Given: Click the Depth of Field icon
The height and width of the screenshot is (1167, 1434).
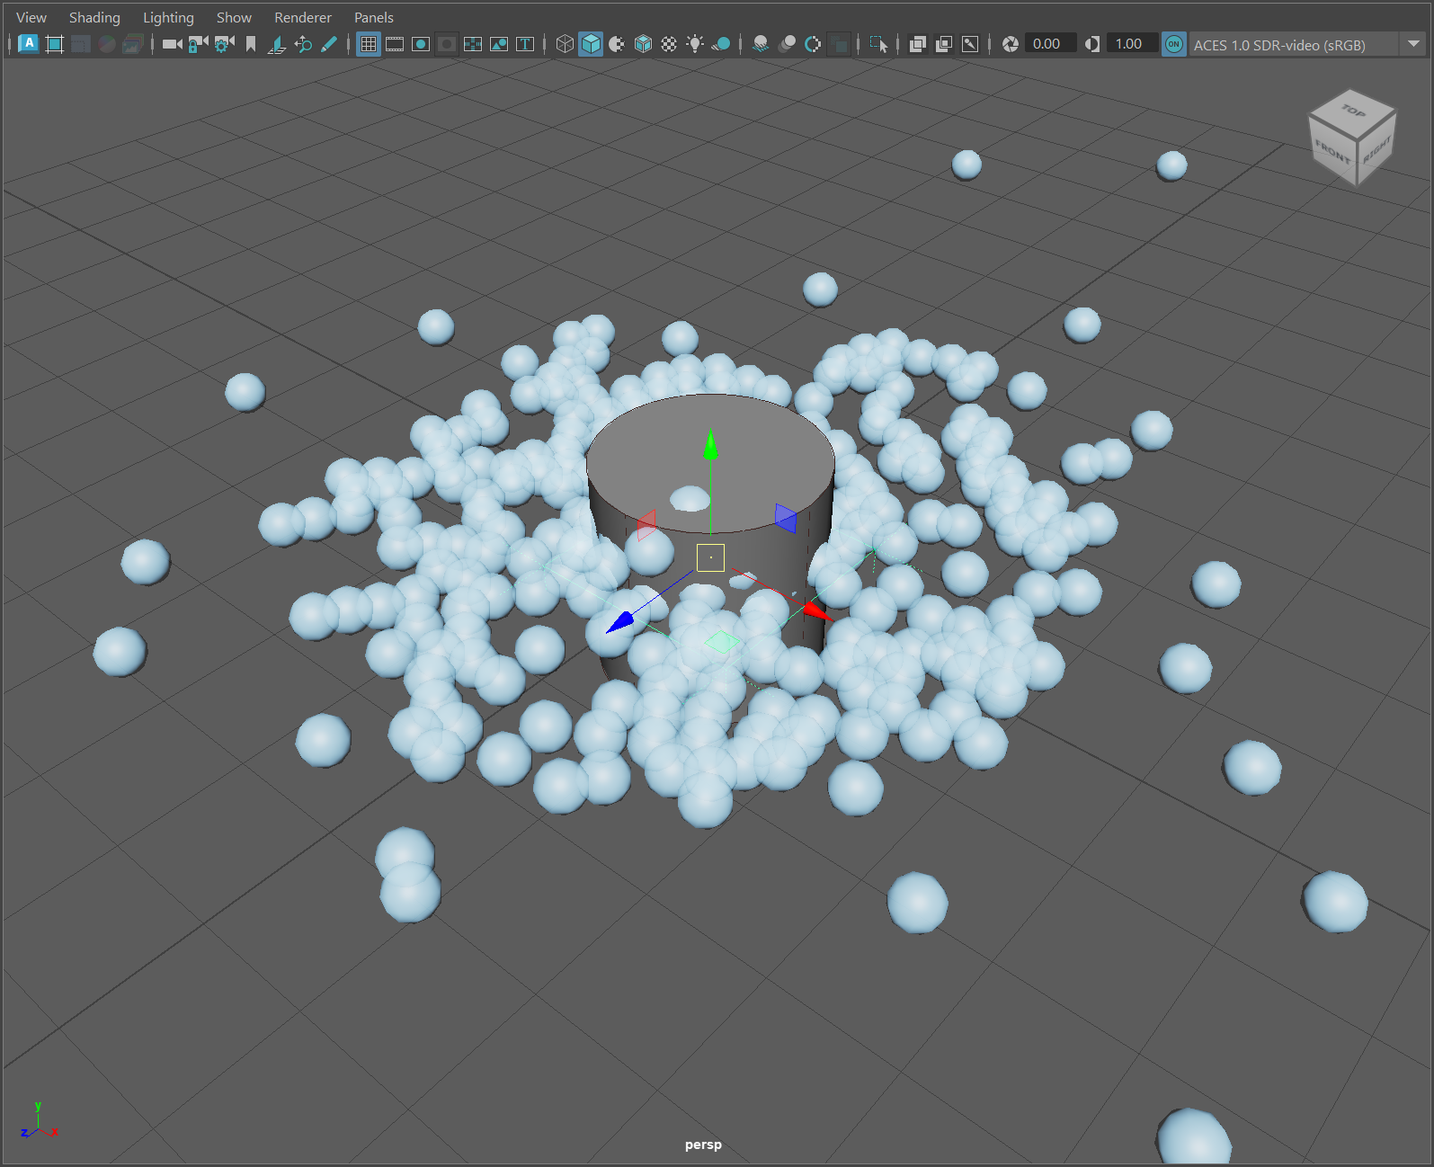Looking at the screenshot, I should tap(839, 44).
